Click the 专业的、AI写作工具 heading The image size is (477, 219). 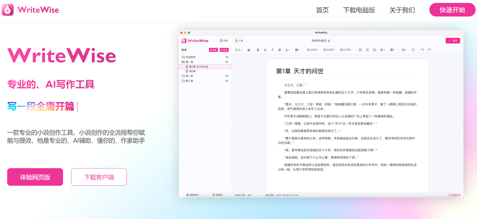tap(51, 84)
